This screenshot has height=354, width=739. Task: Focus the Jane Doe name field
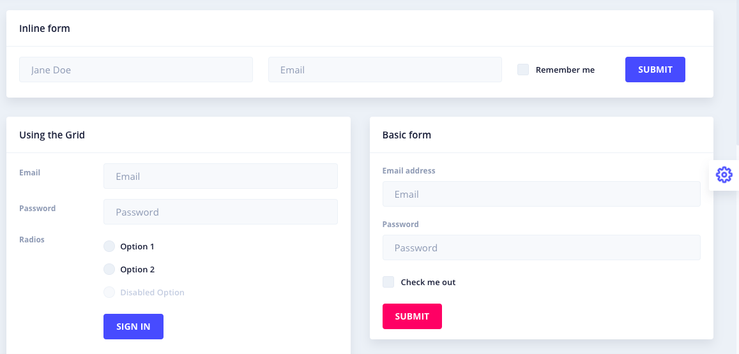(x=136, y=70)
